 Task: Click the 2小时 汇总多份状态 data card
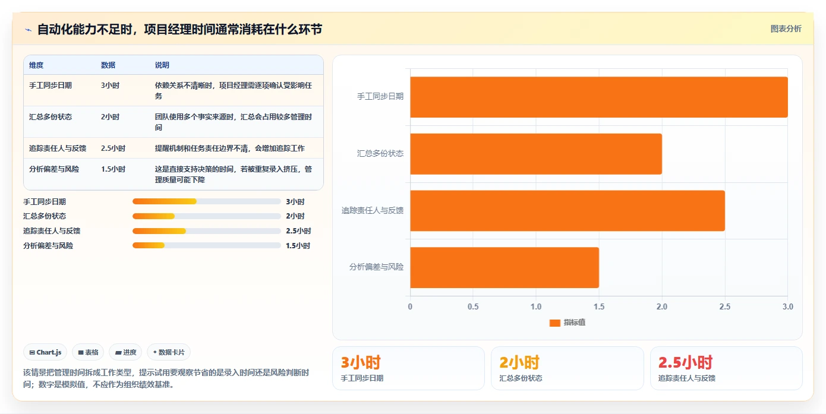[x=567, y=368]
